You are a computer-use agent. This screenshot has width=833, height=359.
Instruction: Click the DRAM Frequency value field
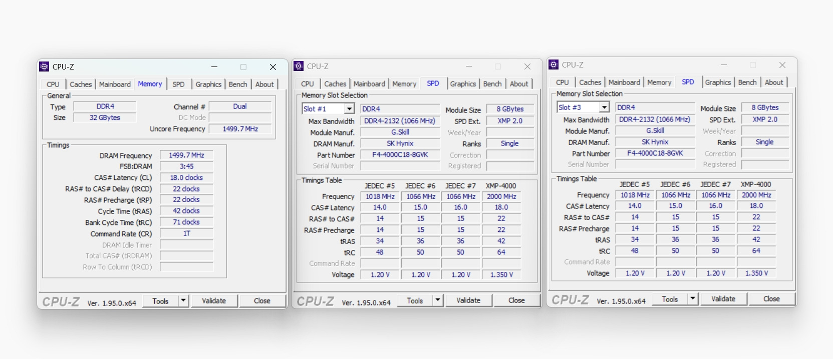click(x=186, y=155)
